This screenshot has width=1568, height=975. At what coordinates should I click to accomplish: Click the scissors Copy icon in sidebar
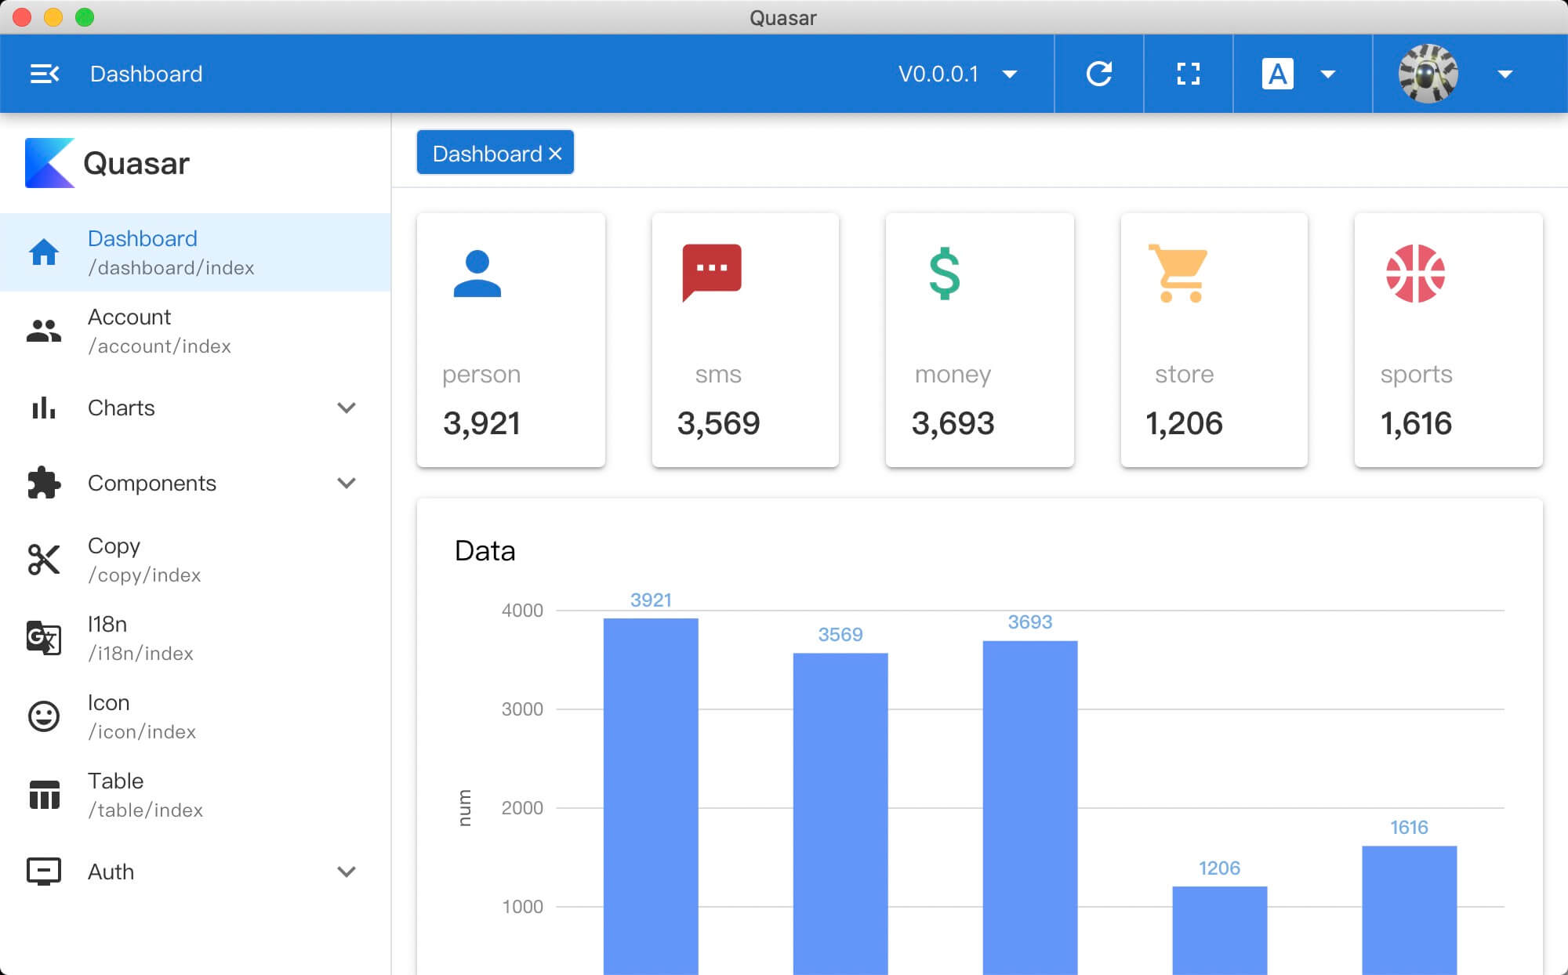pos(44,560)
